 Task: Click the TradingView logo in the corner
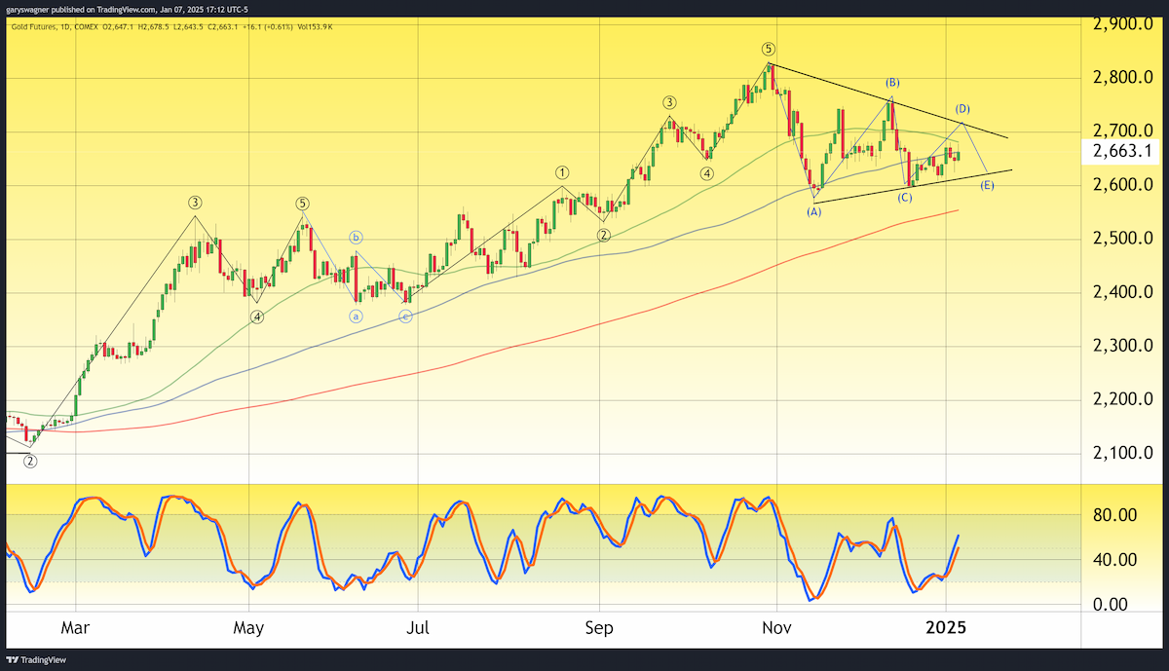(x=31, y=657)
